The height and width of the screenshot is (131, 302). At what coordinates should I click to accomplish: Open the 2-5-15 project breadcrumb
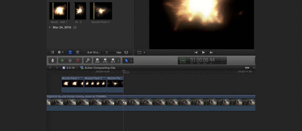[68, 68]
